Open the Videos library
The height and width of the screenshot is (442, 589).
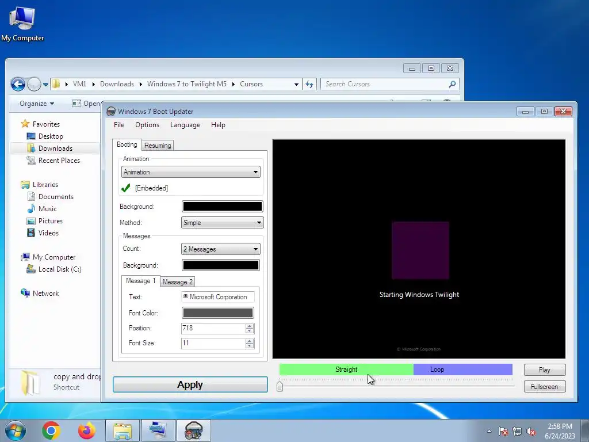48,233
